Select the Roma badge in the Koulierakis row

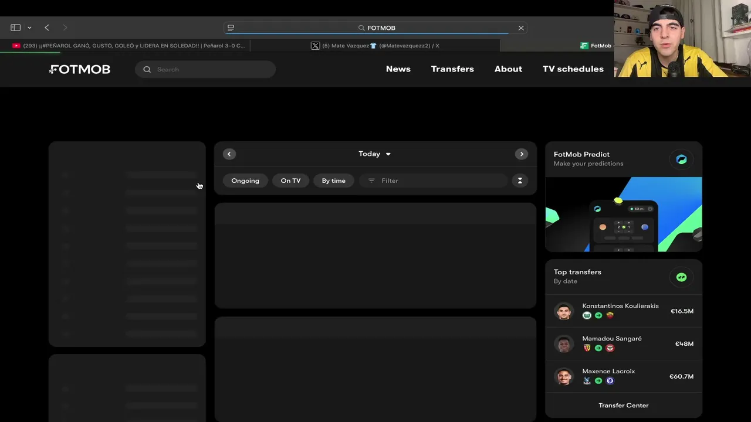point(610,315)
